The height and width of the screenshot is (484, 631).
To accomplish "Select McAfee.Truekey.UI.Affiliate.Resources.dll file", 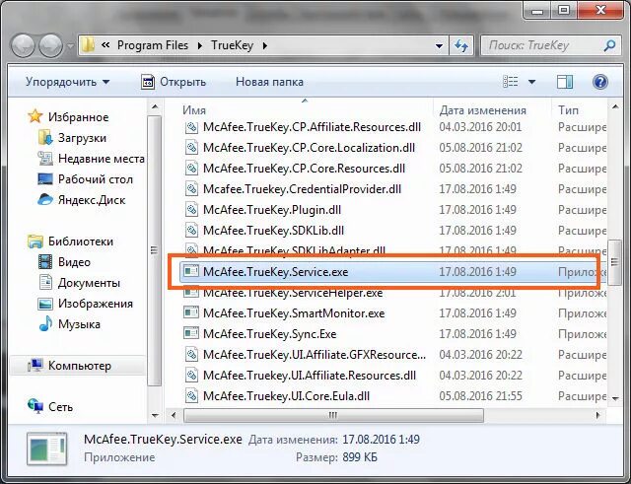I will 310,376.
